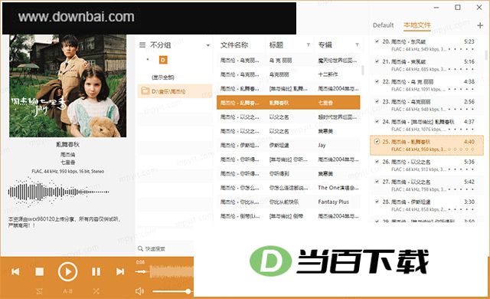Adjust the volume slider handle
490x299 pixels.
click(188, 291)
